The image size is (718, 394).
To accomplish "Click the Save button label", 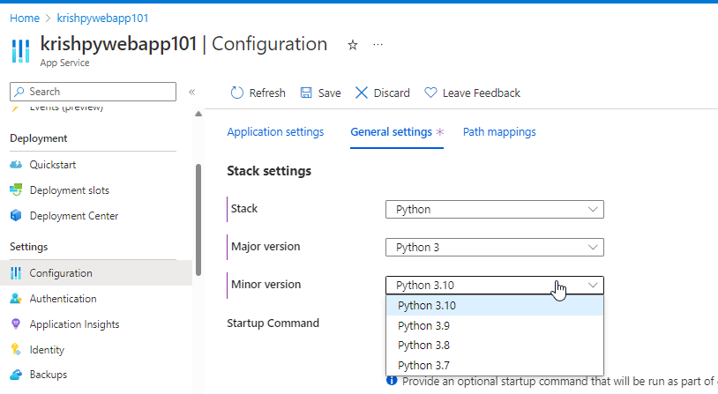I will 329,93.
